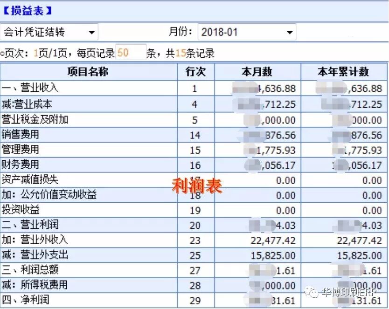389x309 pixels.
Task: Select the 管理费用 row label
Action: (21, 150)
